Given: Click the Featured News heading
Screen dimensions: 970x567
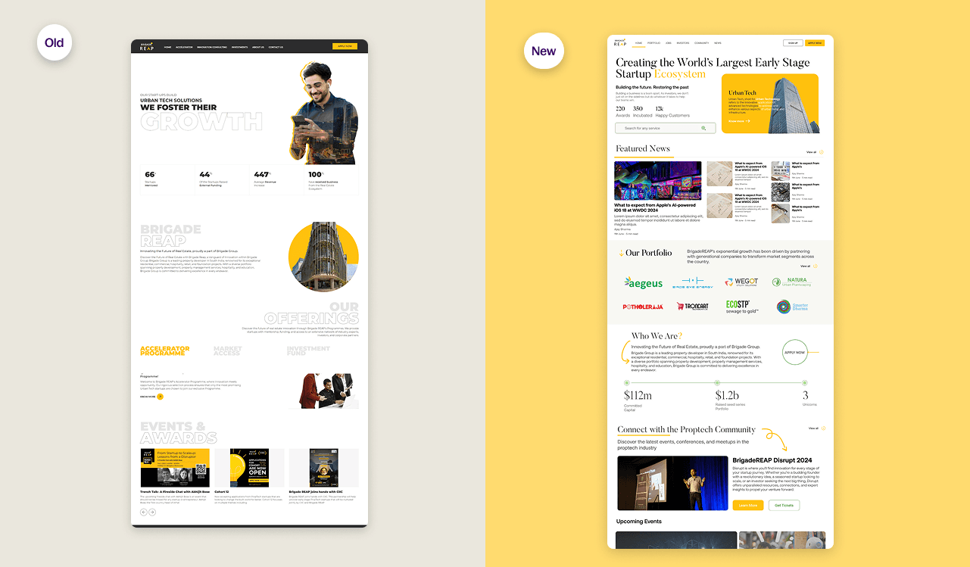Looking at the screenshot, I should click(x=643, y=148).
